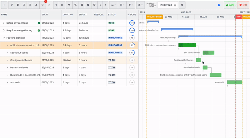This screenshot has height=138, width=250.
Task: Click the PROJECT START timeline marker
Action: tap(154, 17)
